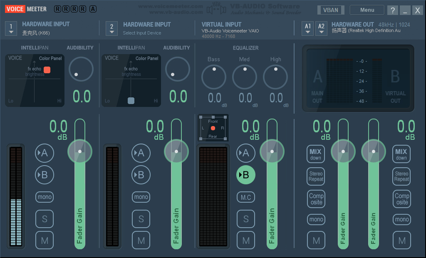Solo the virtual input
Viewport: 426px width, 258px height.
[x=246, y=219]
